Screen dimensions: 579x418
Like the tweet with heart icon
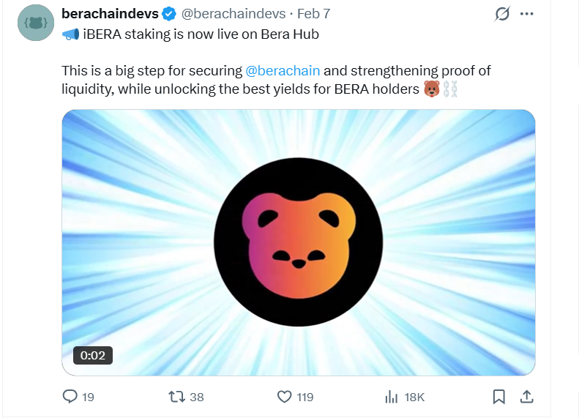point(285,397)
